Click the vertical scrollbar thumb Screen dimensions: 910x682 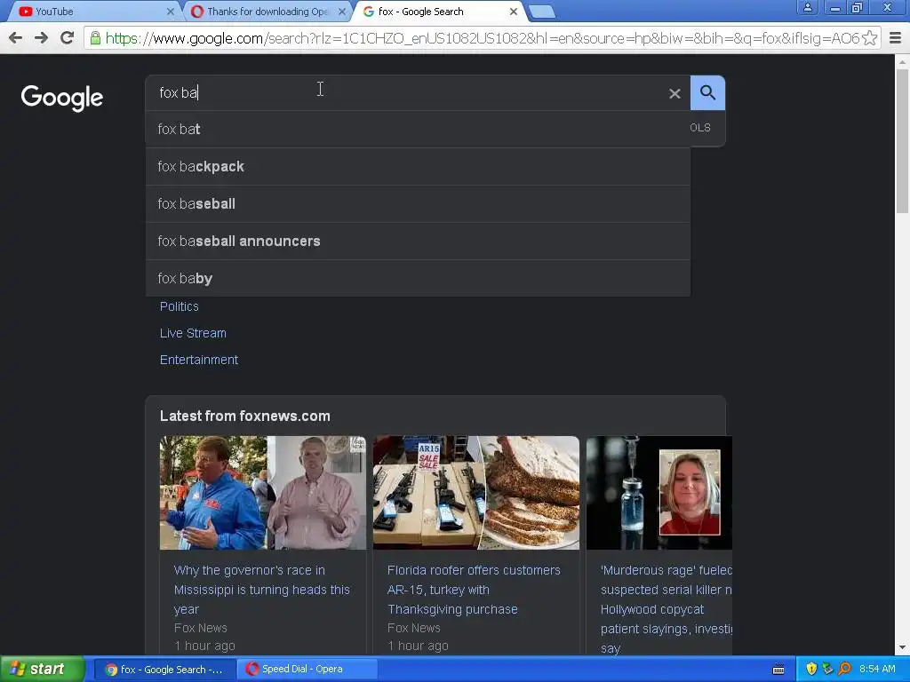[903, 140]
